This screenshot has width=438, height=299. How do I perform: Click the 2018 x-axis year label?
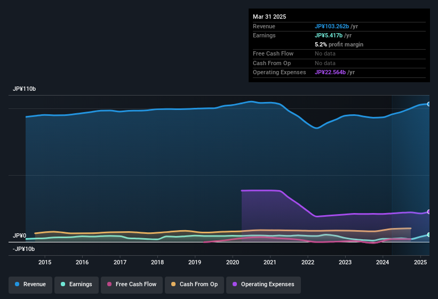coord(157,262)
